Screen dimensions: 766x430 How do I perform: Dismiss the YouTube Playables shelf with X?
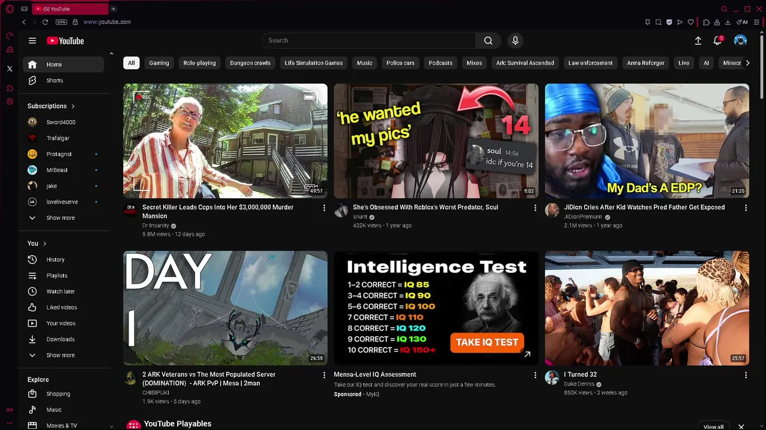pyautogui.click(x=741, y=426)
